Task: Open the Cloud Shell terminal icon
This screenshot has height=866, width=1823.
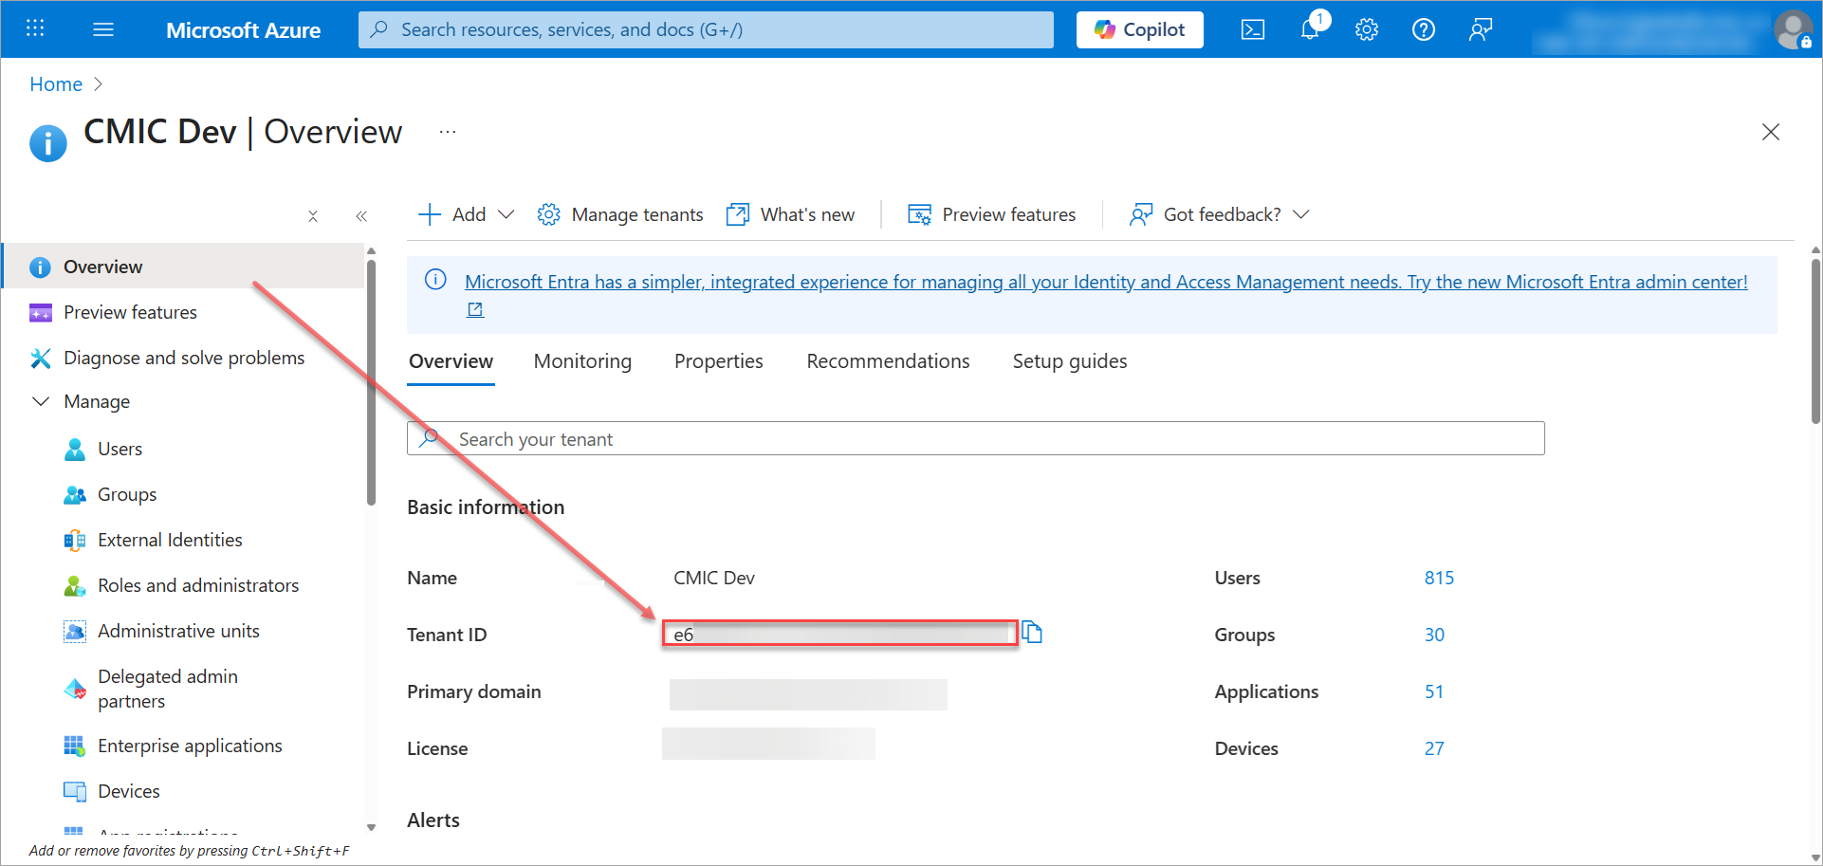Action: click(1252, 29)
